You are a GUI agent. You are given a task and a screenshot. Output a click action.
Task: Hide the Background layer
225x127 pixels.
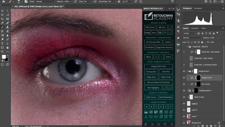click(x=184, y=123)
